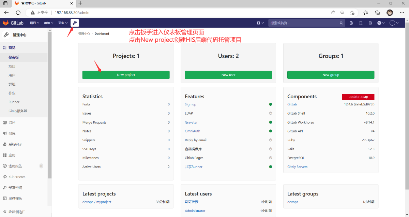
Task: Add page to favorites star icon
Action: (x=352, y=13)
